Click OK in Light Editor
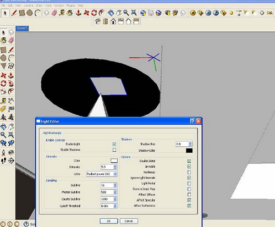This screenshot has width=275, height=227. pyautogui.click(x=109, y=221)
